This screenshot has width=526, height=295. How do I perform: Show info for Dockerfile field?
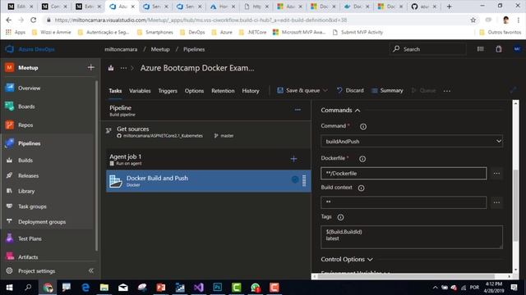pyautogui.click(x=362, y=159)
